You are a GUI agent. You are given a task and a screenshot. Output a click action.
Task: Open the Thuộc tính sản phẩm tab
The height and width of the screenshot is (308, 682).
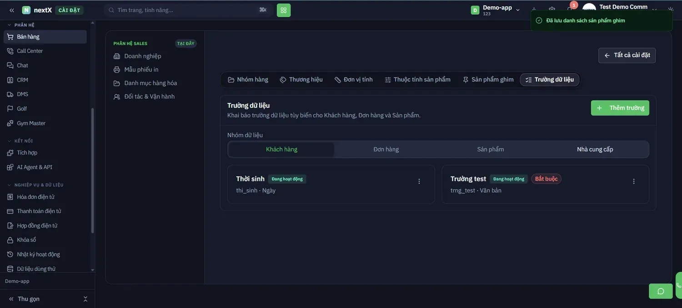click(417, 80)
